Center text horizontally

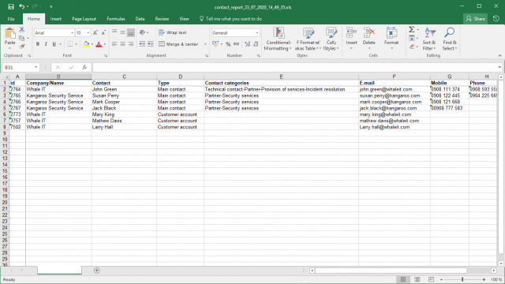coord(123,44)
